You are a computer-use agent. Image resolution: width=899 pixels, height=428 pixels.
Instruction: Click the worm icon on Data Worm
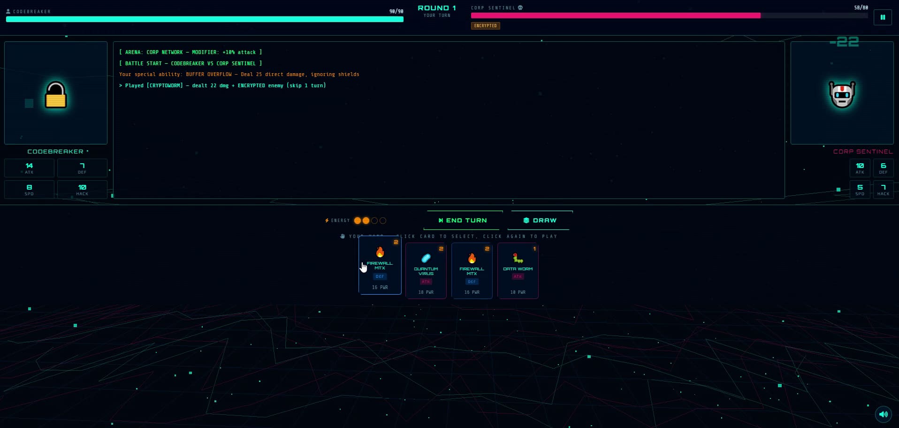518,258
